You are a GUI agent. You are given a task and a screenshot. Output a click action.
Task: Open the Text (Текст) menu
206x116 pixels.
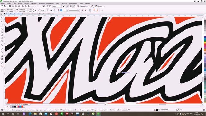tap(58, 4)
